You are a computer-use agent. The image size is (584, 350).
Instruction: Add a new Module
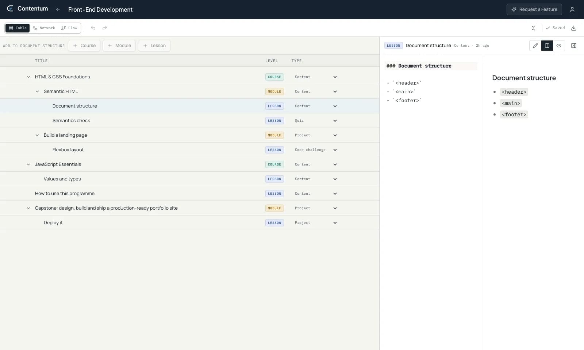tap(119, 46)
